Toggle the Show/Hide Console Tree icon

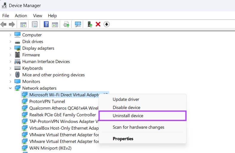tap(23, 24)
